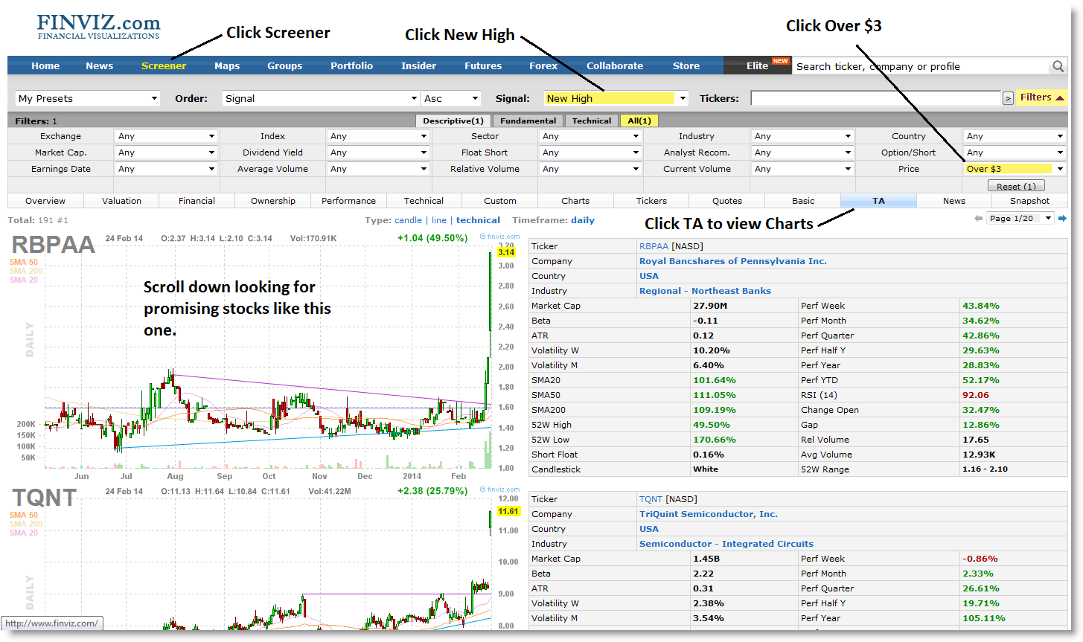The width and height of the screenshot is (1083, 642).
Task: Select the Financial view tab
Action: [x=197, y=201]
